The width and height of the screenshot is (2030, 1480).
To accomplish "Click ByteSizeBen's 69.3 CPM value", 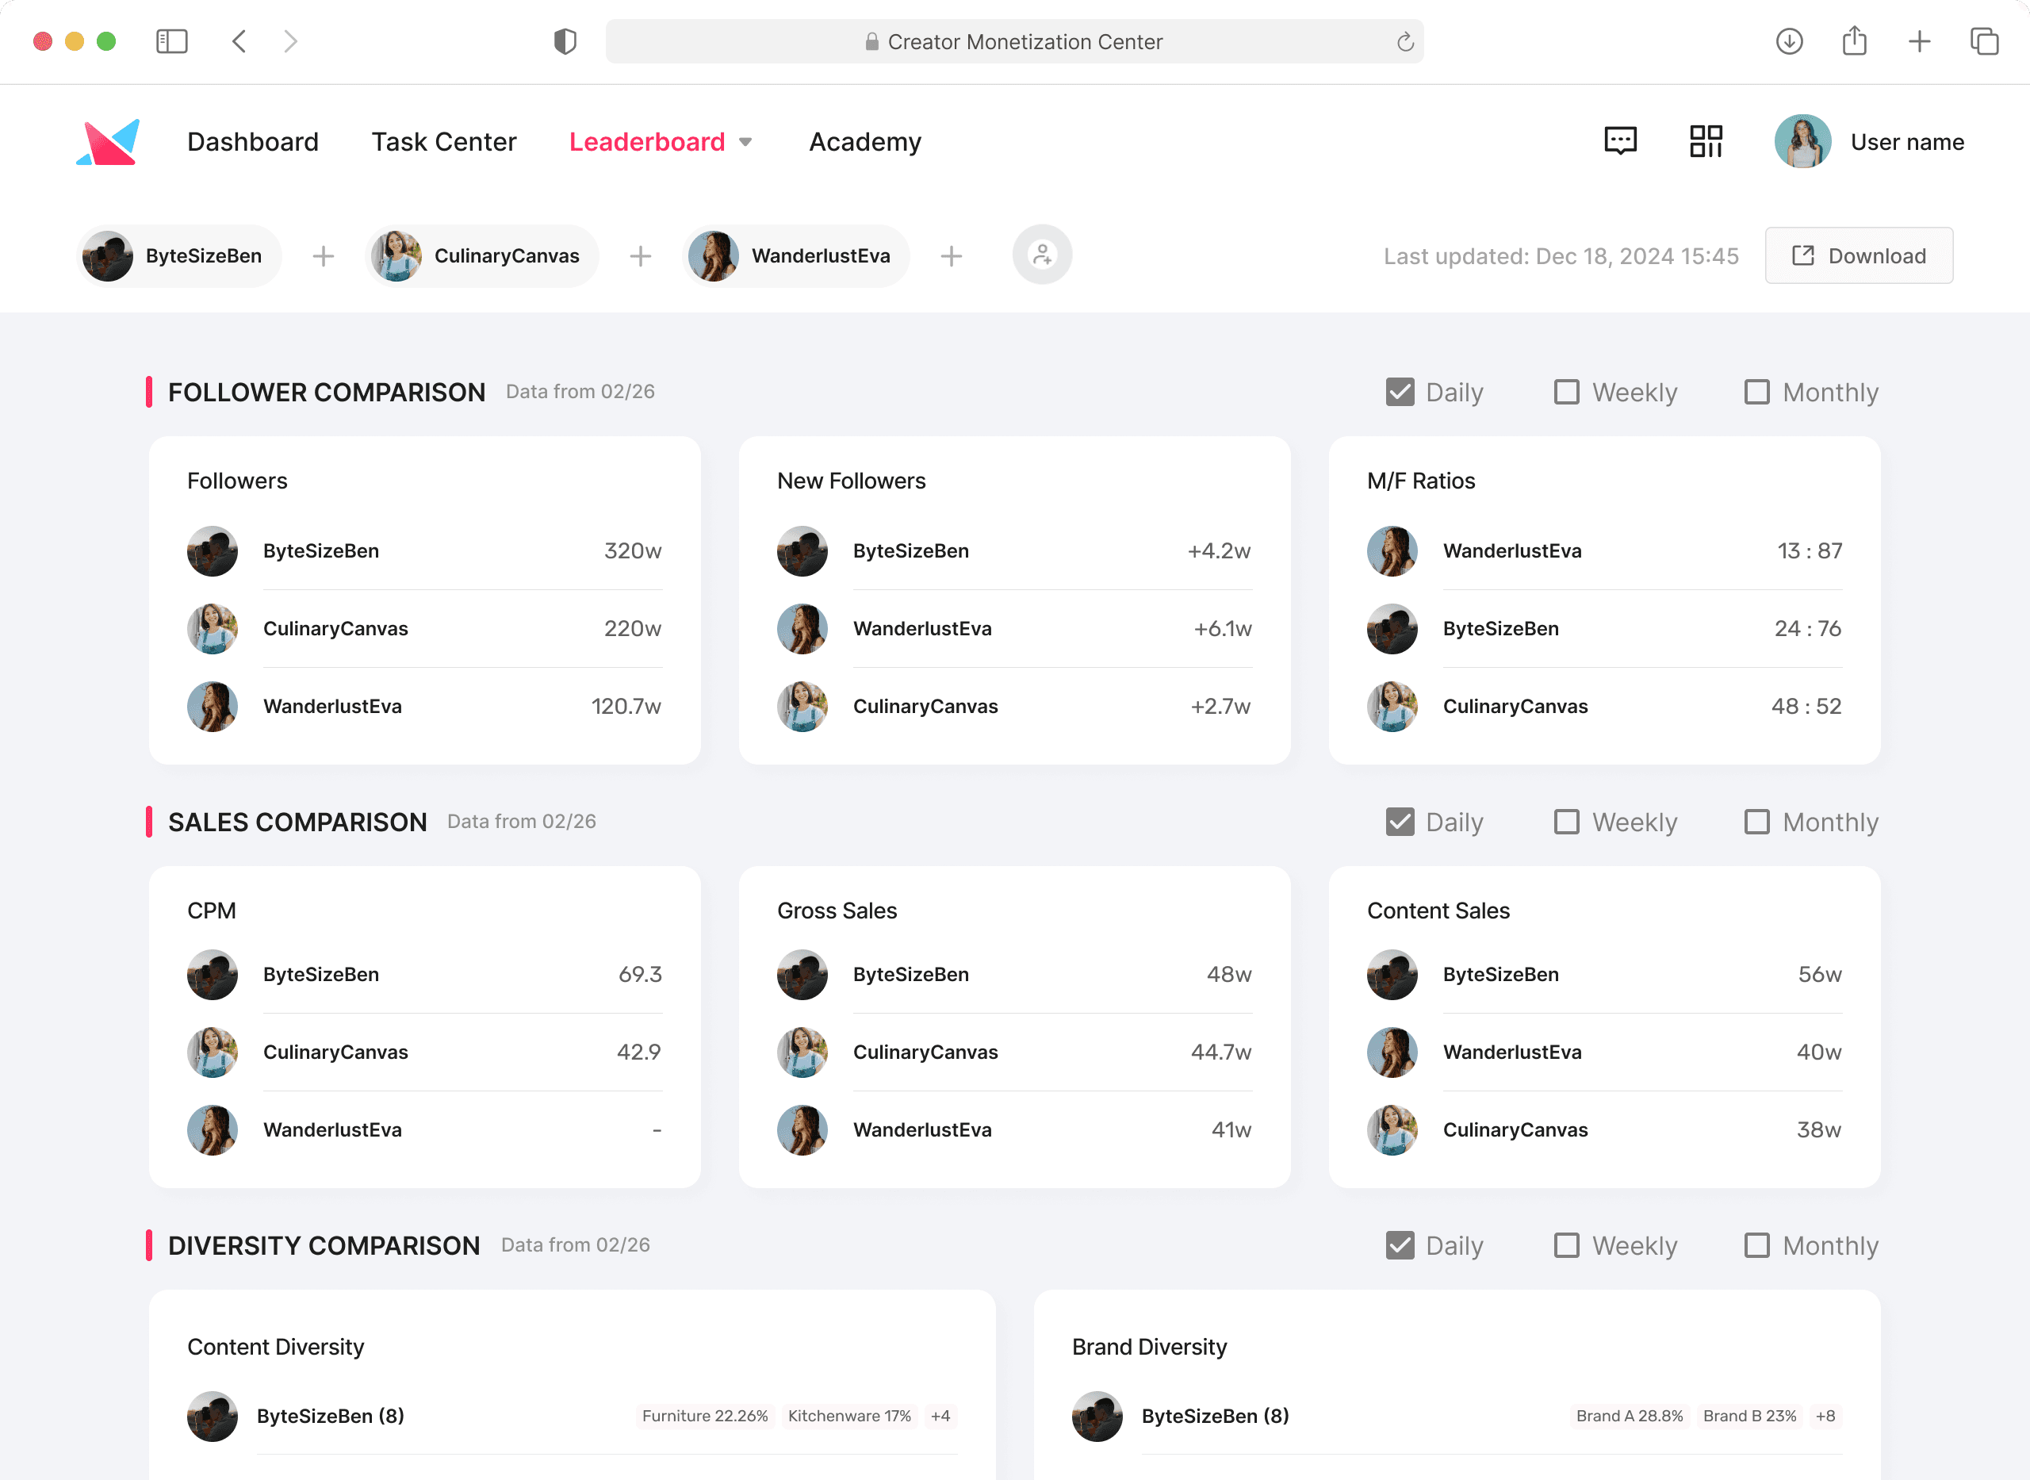I will click(x=640, y=975).
